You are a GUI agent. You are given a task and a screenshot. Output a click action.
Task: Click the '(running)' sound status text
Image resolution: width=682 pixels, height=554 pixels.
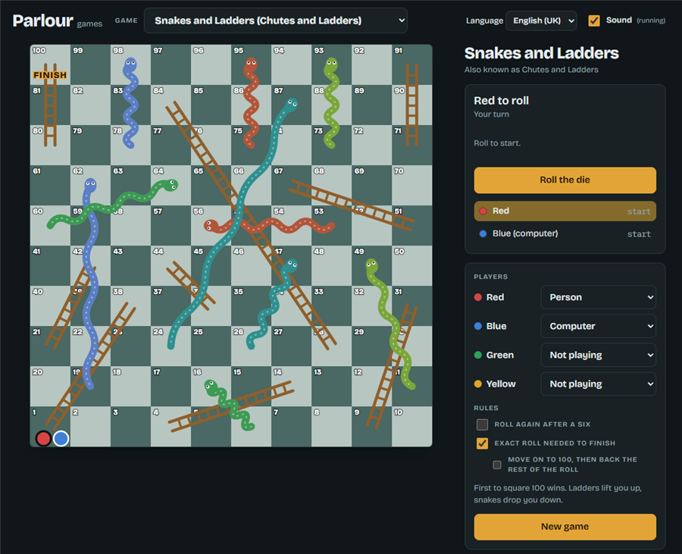651,20
